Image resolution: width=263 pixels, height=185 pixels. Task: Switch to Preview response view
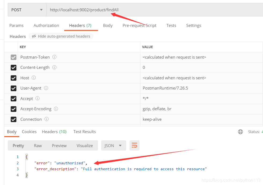coord(59,145)
